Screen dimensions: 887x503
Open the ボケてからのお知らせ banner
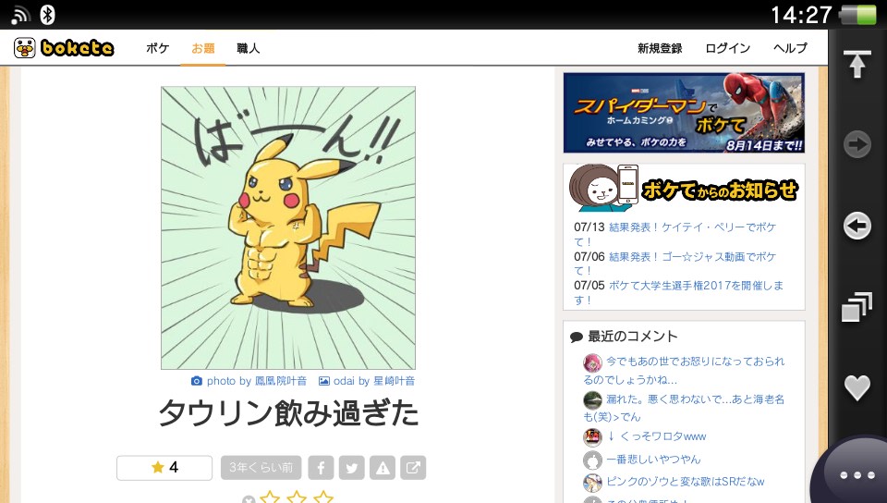click(x=684, y=189)
